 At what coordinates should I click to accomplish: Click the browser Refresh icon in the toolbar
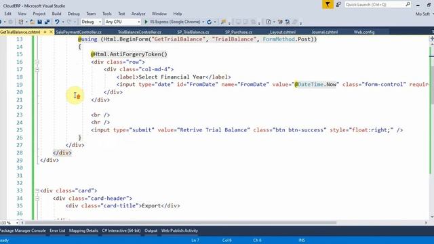(210, 22)
